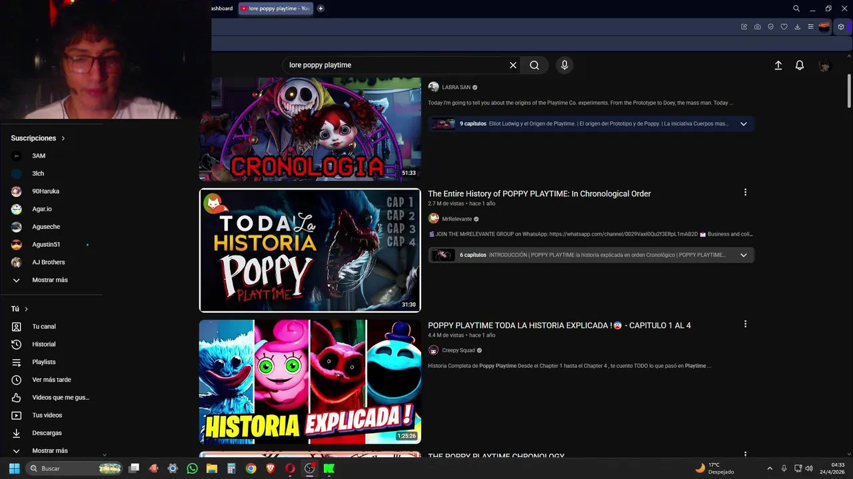Open the new tab plus button
Screen dimensions: 853x479
coord(321,9)
